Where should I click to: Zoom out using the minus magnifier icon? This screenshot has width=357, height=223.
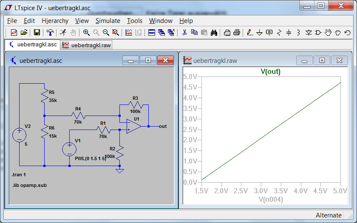click(106, 33)
